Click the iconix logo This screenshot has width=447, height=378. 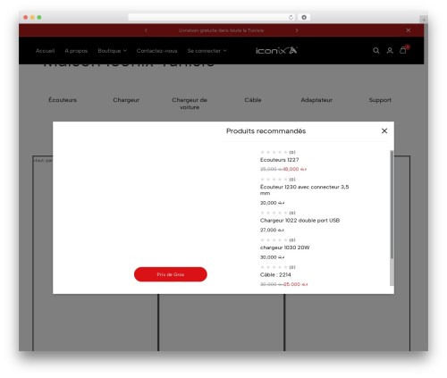point(276,50)
